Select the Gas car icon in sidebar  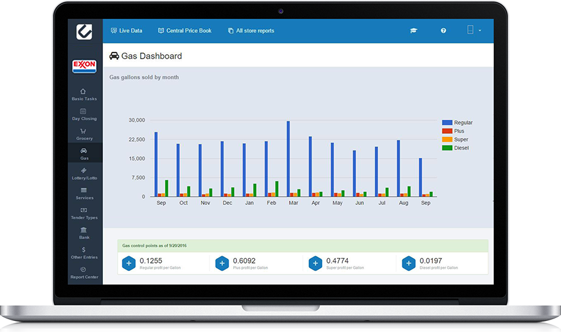83,150
